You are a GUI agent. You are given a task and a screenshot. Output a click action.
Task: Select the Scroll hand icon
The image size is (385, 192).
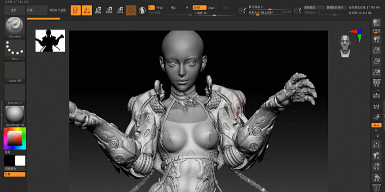[x=376, y=39]
